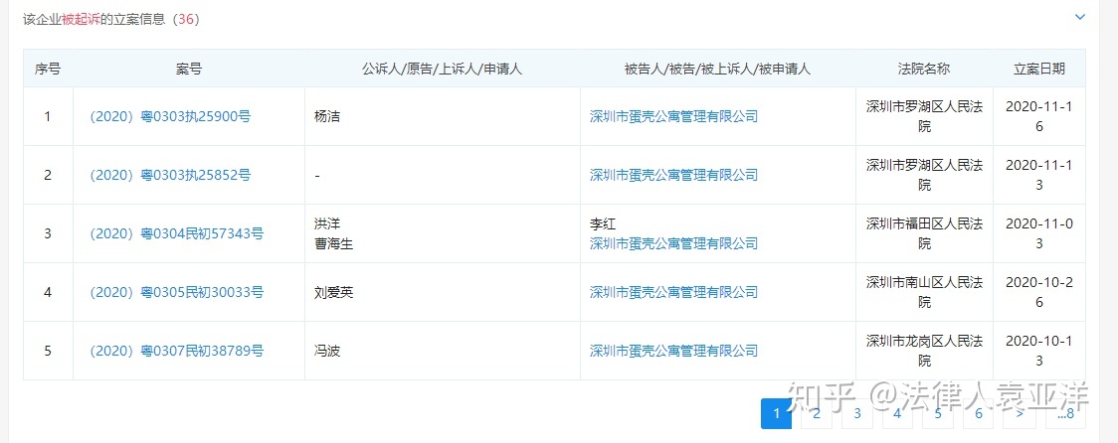Go to page 4 of results

897,414
